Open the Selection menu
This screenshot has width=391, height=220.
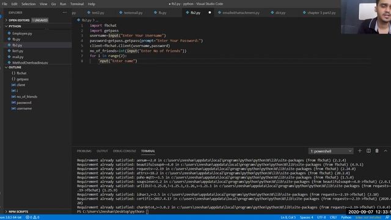coord(29,4)
